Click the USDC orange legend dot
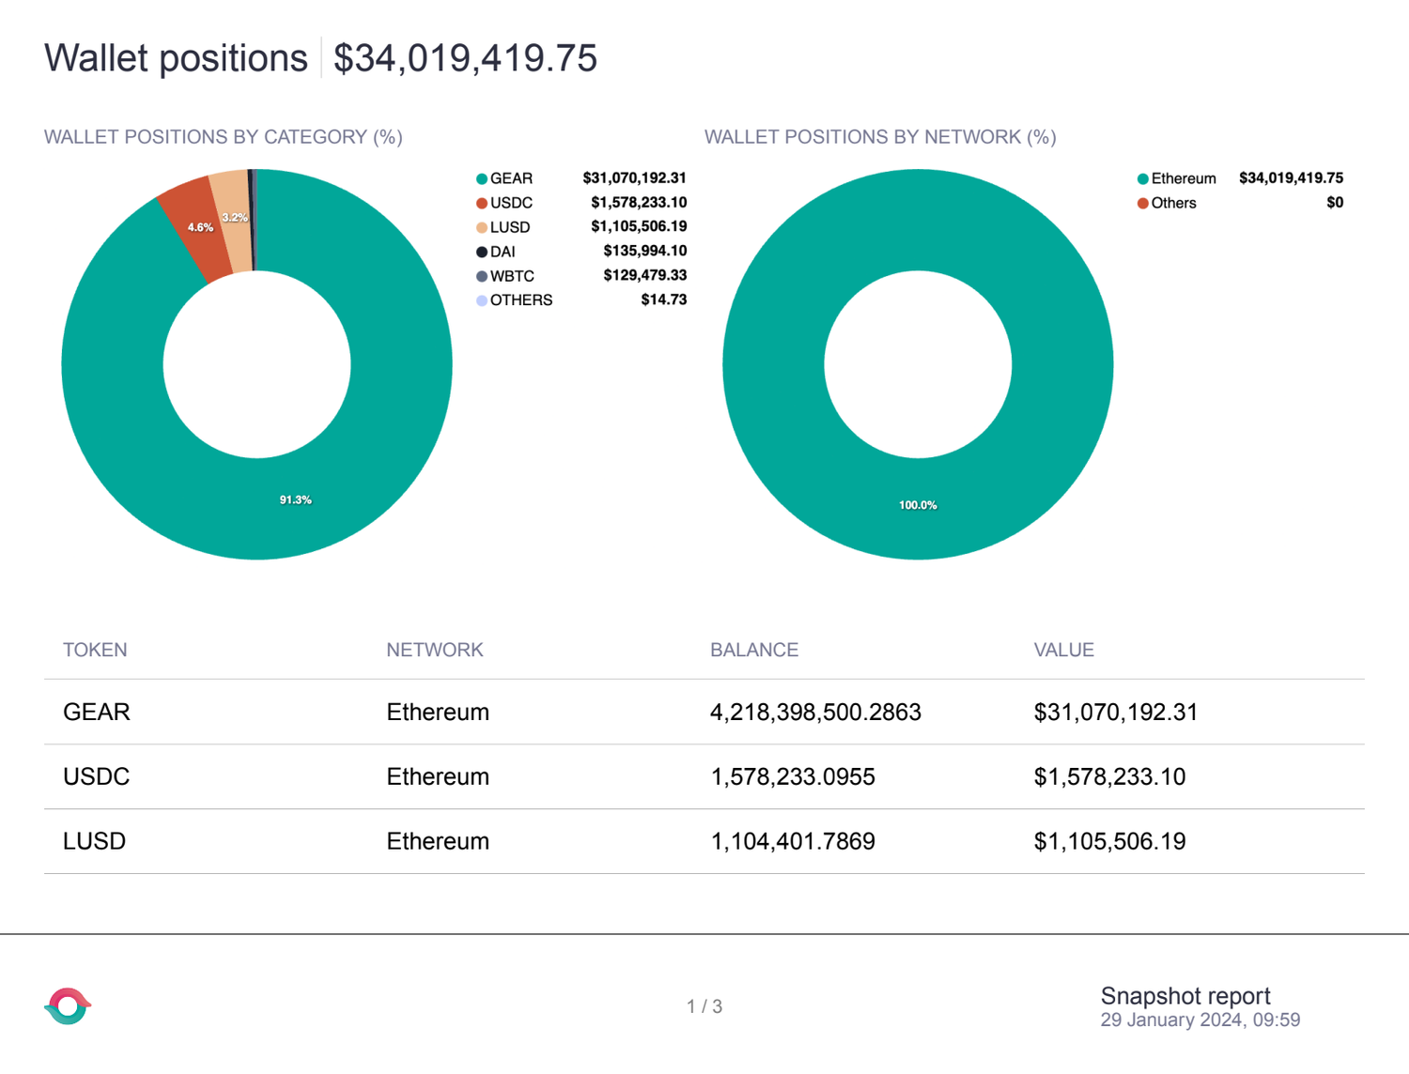This screenshot has width=1409, height=1074. 482,203
